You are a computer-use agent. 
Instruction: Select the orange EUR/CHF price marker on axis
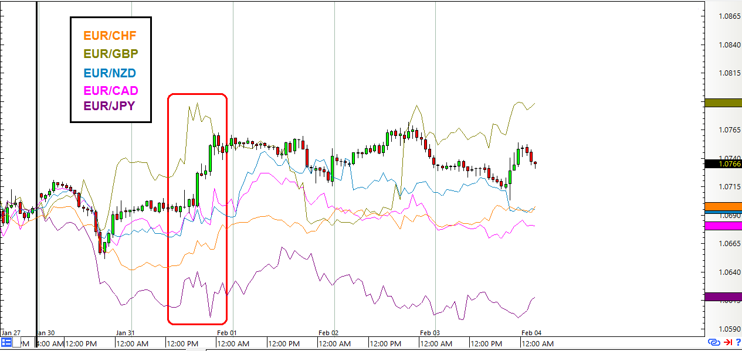(x=723, y=206)
